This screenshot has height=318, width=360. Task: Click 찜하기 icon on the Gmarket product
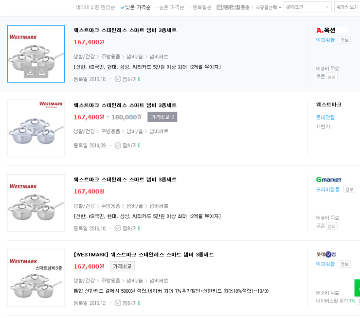pos(118,228)
